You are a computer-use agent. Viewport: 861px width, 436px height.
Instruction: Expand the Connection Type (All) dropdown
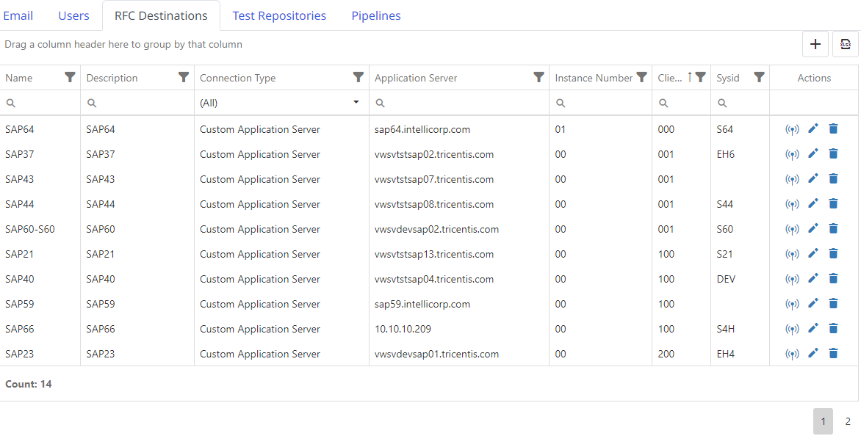356,103
